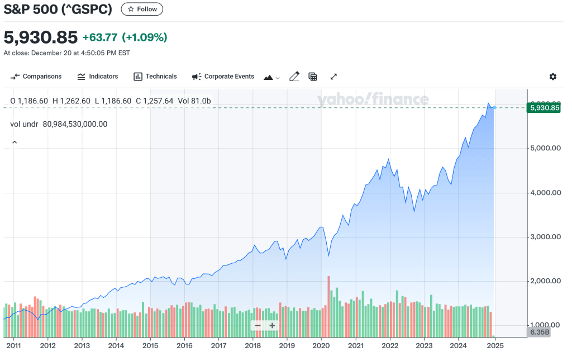
Task: Click the 2020 label on the timeline
Action: (321, 345)
